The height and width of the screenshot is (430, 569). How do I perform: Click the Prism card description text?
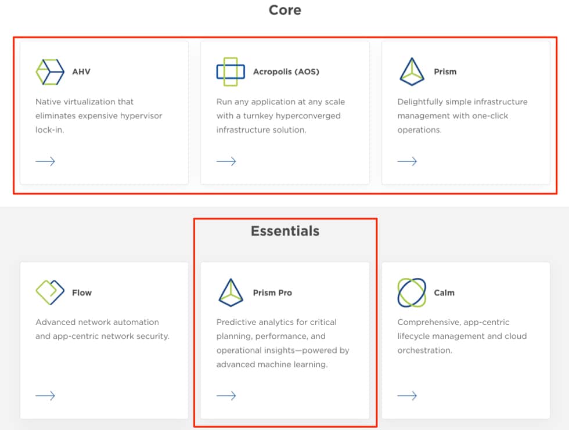coord(462,115)
